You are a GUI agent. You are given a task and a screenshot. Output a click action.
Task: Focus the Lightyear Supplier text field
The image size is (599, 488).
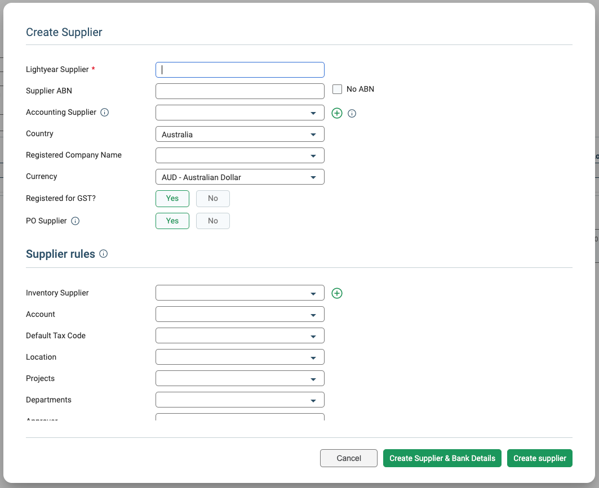pos(240,70)
